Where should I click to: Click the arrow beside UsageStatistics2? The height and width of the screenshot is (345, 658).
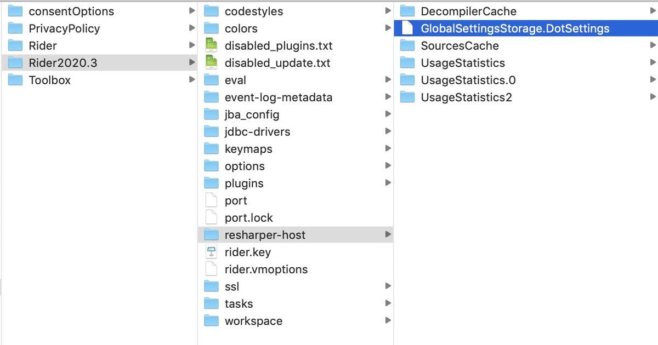point(653,97)
